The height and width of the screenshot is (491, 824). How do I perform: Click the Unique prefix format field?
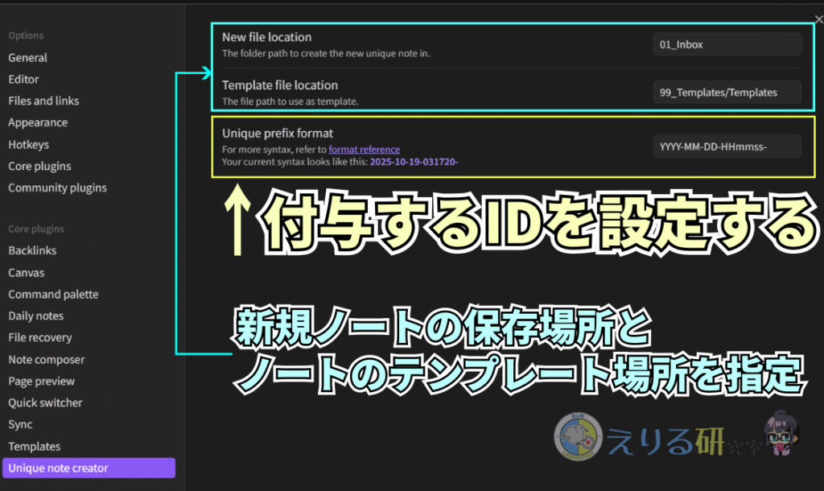coord(727,146)
